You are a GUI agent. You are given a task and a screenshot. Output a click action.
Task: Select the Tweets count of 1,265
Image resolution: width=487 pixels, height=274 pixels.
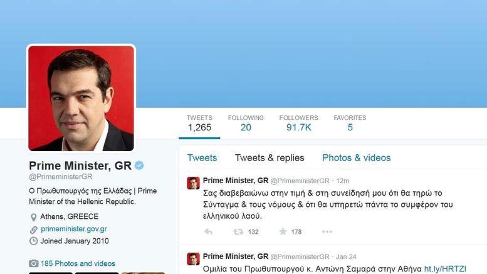coord(199,124)
